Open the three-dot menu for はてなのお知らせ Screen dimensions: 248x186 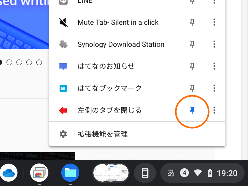[214, 66]
